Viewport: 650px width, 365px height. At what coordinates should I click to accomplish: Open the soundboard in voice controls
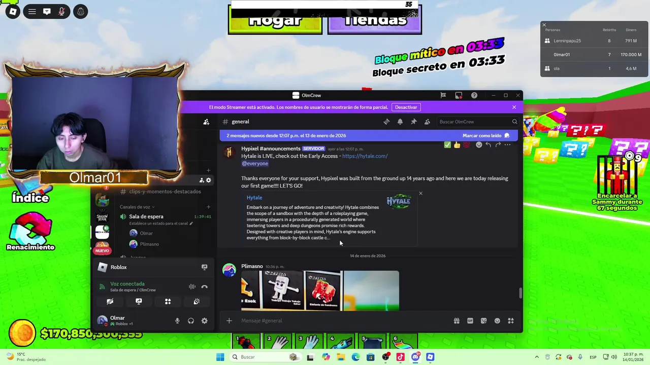point(197,301)
